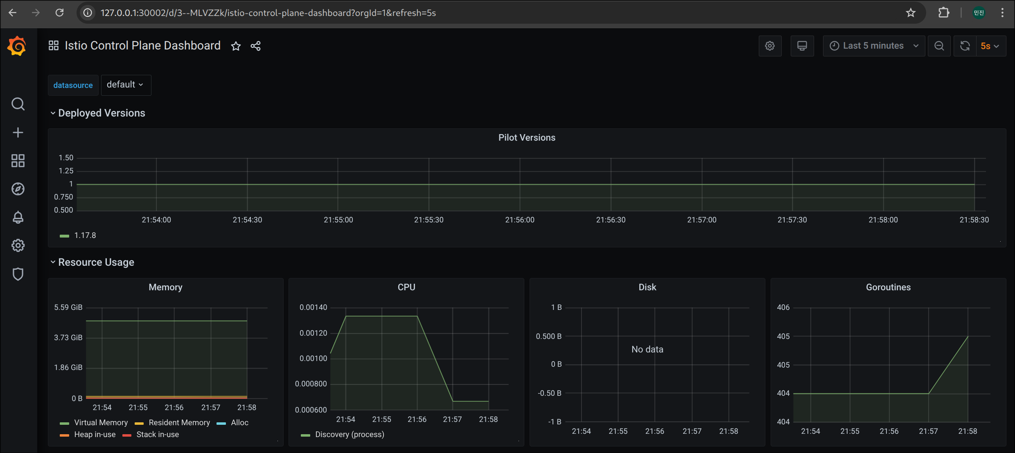Open the browser three-dot menu

(1002, 13)
